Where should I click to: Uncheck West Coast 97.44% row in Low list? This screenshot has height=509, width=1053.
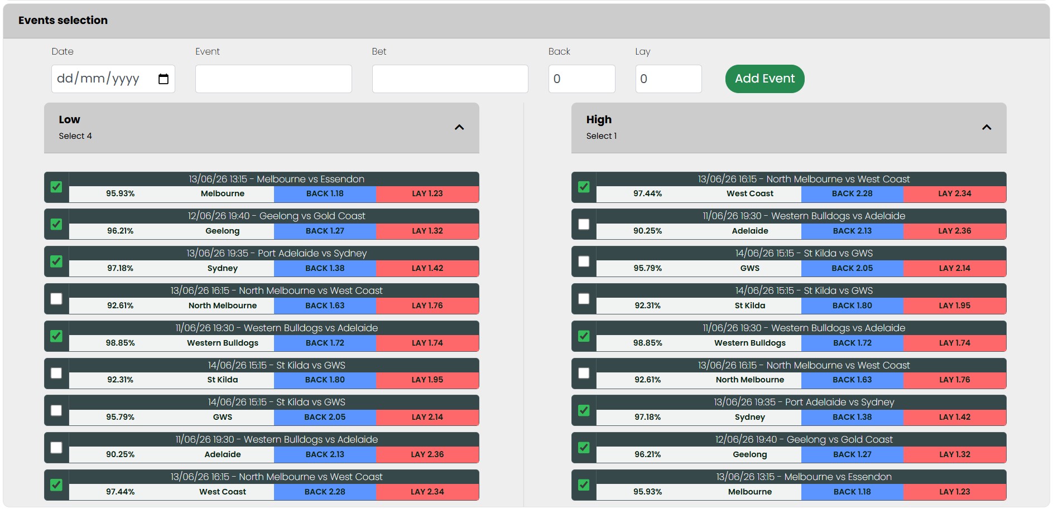[x=56, y=484]
